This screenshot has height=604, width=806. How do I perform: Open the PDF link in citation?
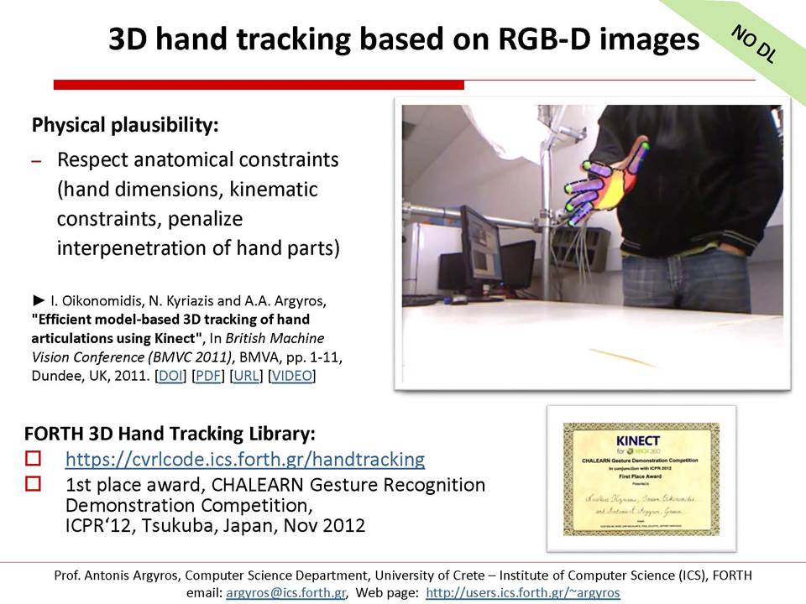click(x=207, y=376)
